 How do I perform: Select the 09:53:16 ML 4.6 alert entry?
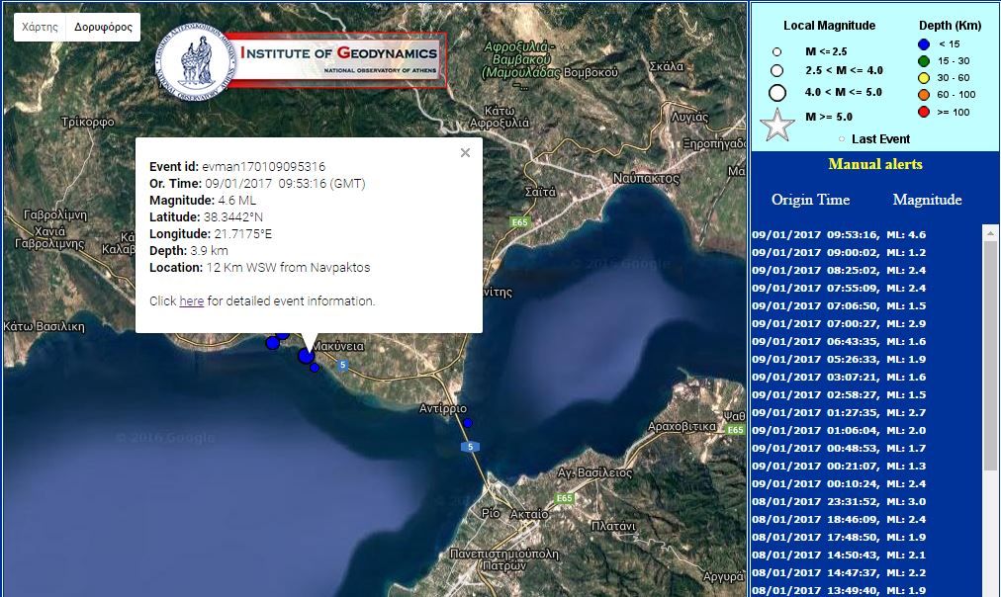point(839,235)
